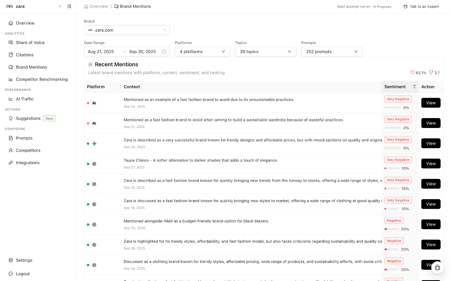The image size is (451, 281).
Task: Collapse the sidebar with the menu fold icon
Action: (x=69, y=6)
